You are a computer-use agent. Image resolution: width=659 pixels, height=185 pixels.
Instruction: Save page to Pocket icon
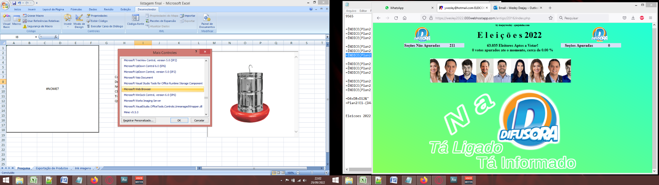point(625,18)
